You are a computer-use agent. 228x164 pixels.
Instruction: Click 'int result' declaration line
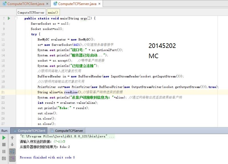[68, 103]
